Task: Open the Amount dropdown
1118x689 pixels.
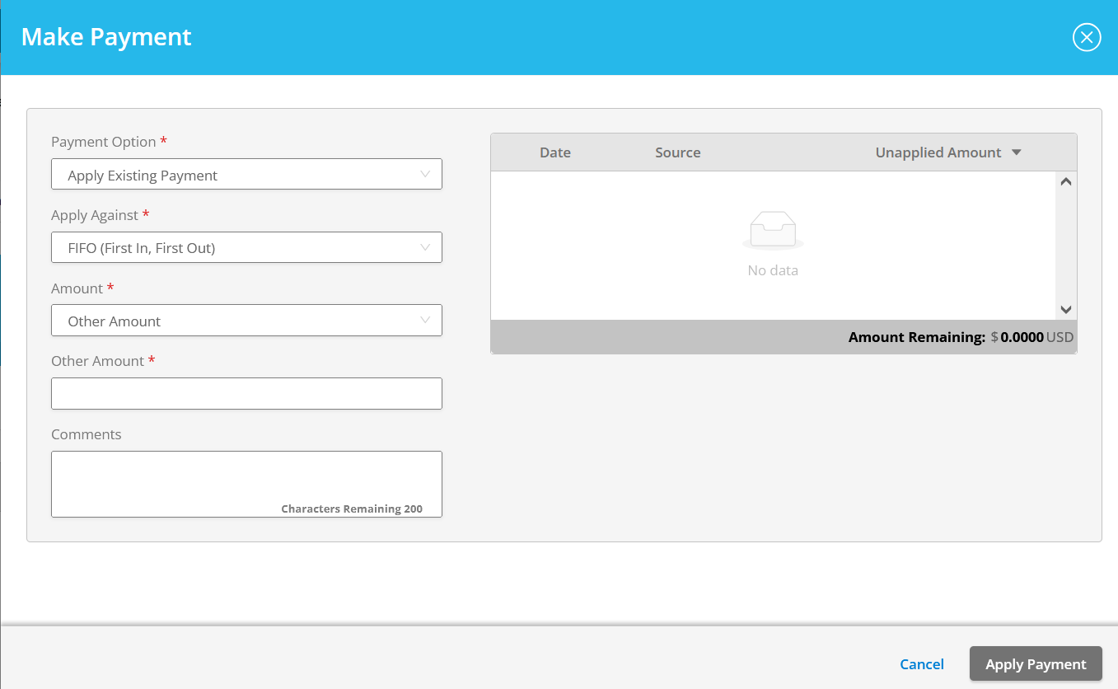Action: tap(246, 321)
